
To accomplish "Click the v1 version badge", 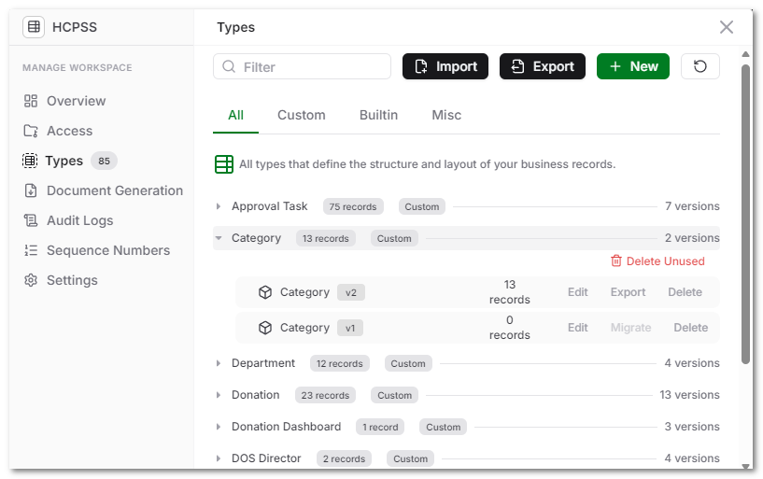I will pyautogui.click(x=350, y=329).
